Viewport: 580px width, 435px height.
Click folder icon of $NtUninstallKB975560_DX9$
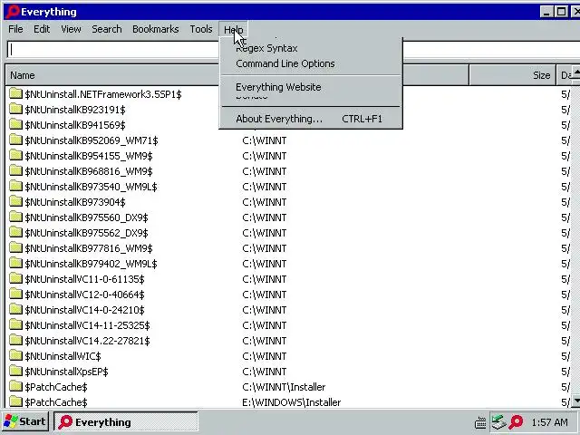point(16,217)
